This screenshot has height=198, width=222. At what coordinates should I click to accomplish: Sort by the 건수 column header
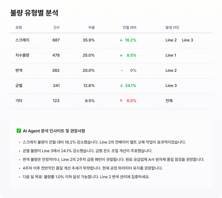click(x=56, y=28)
